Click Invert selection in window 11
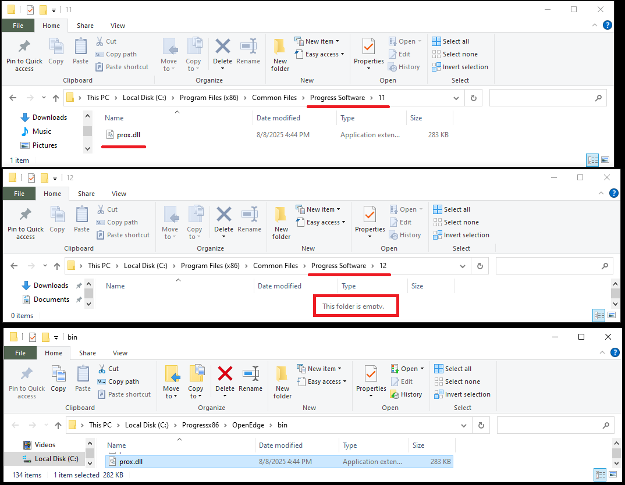The width and height of the screenshot is (625, 485). [x=460, y=67]
